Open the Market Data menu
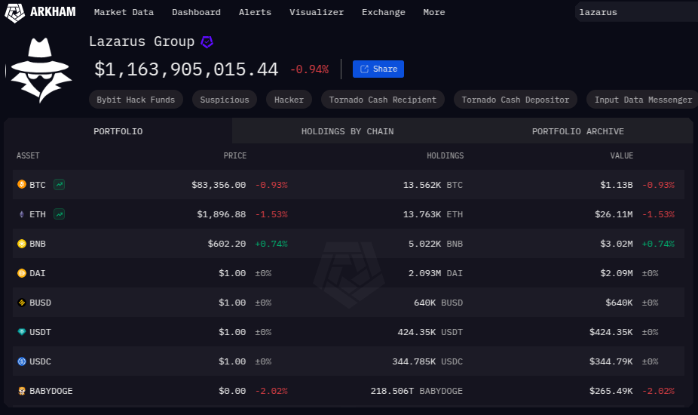 [124, 12]
